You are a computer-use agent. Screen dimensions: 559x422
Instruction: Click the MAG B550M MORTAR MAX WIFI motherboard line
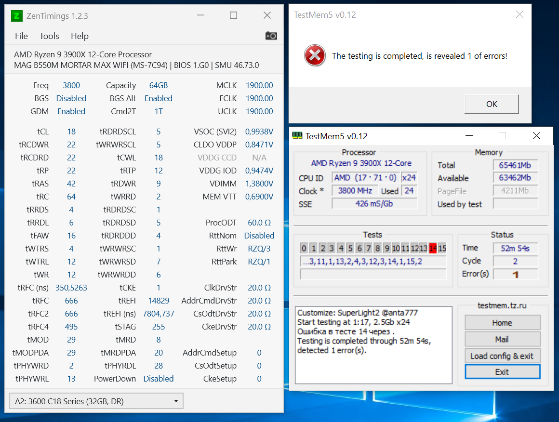pyautogui.click(x=136, y=65)
